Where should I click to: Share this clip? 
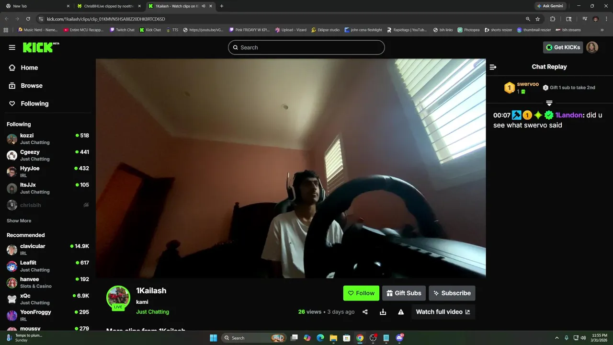[365, 312]
